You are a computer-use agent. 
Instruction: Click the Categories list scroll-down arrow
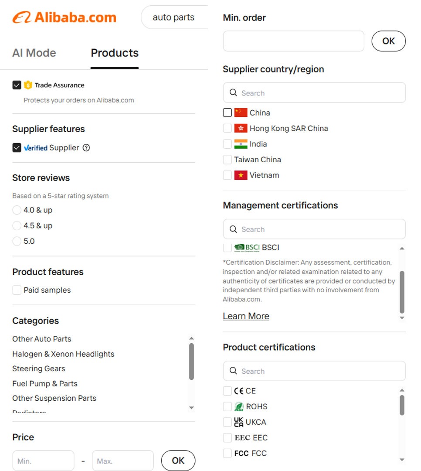tap(192, 408)
